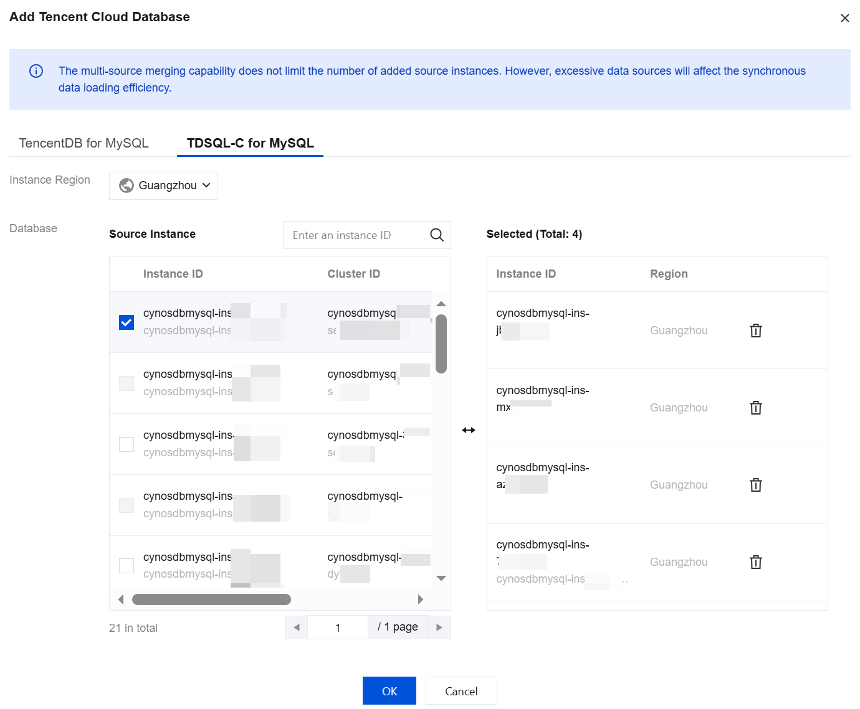Uncheck the first source instance checkbox
860x709 pixels.
click(127, 322)
